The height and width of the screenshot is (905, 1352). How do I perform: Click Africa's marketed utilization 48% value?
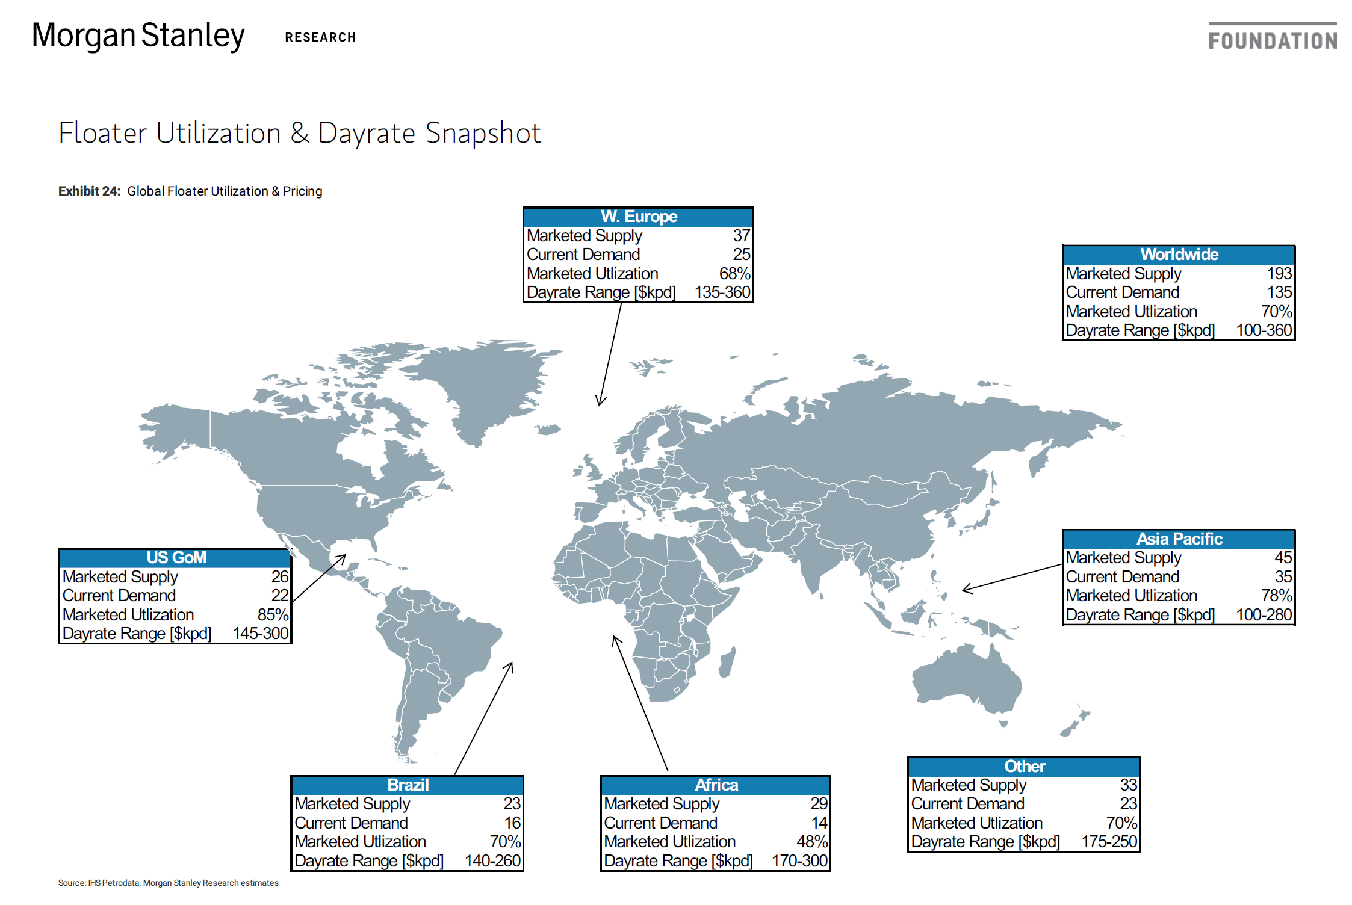811,842
